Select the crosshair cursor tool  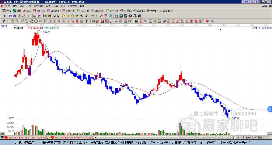(97, 16)
